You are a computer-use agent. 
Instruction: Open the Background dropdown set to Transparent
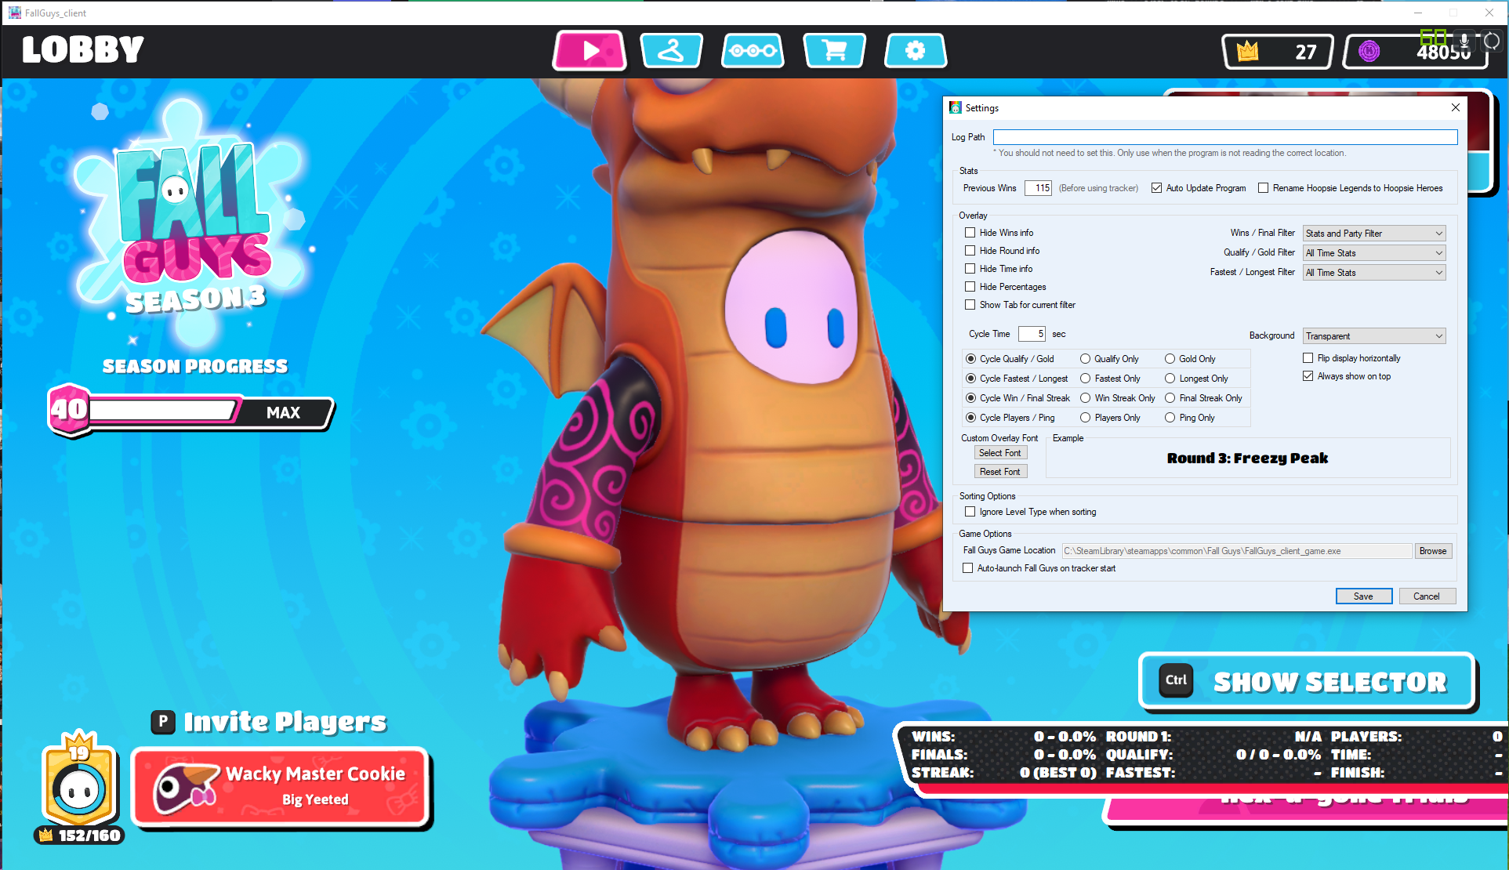[x=1438, y=335]
